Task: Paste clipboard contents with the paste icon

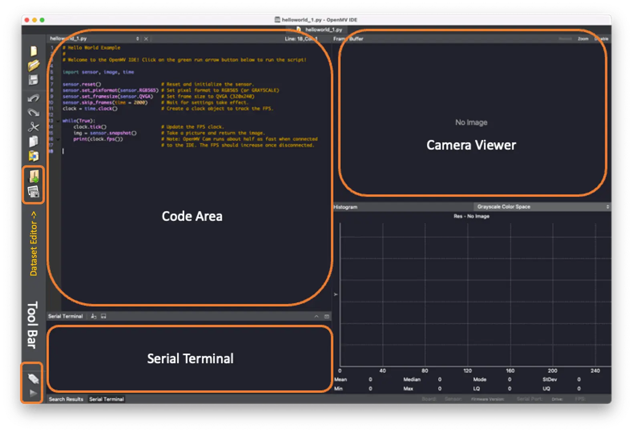Action: pos(34,156)
